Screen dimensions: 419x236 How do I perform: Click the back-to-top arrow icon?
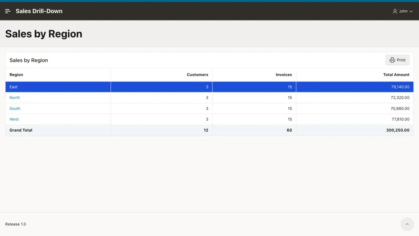[x=407, y=224]
